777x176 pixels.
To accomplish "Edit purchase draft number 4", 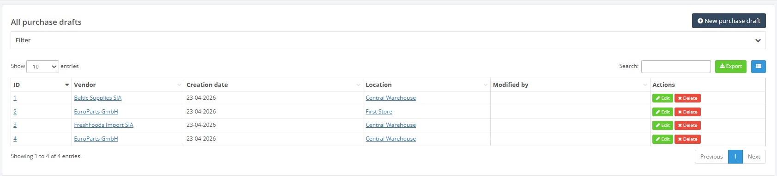I will 663,139.
